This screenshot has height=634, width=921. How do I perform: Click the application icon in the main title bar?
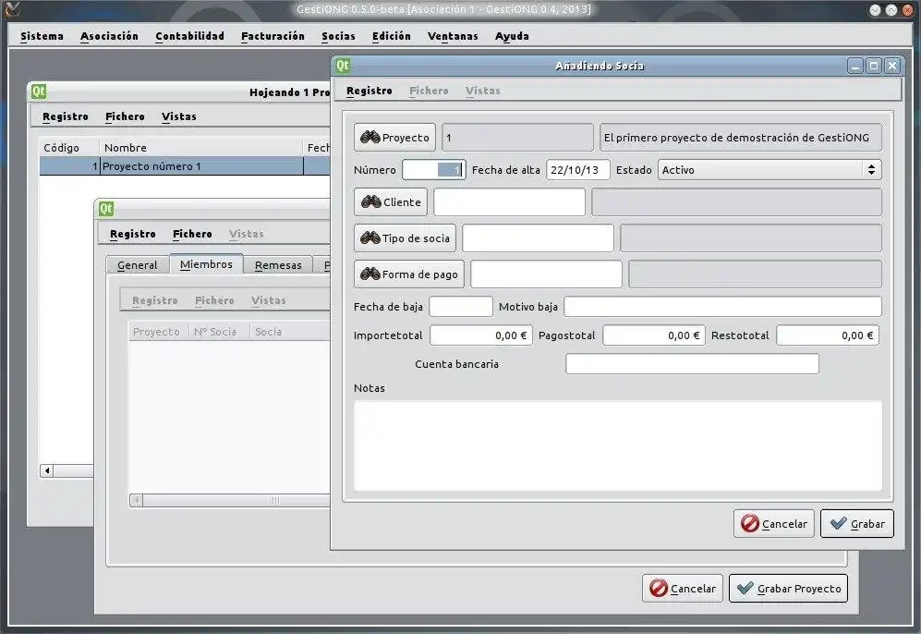12,9
